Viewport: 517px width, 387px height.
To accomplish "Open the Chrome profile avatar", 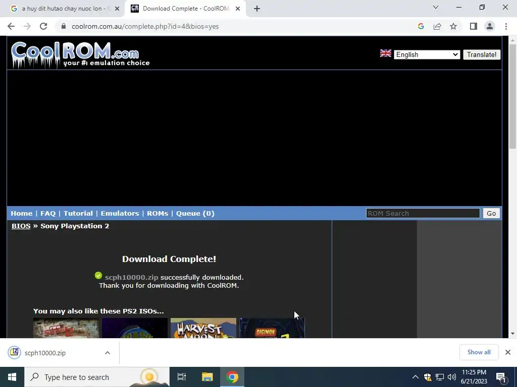I will [x=490, y=26].
